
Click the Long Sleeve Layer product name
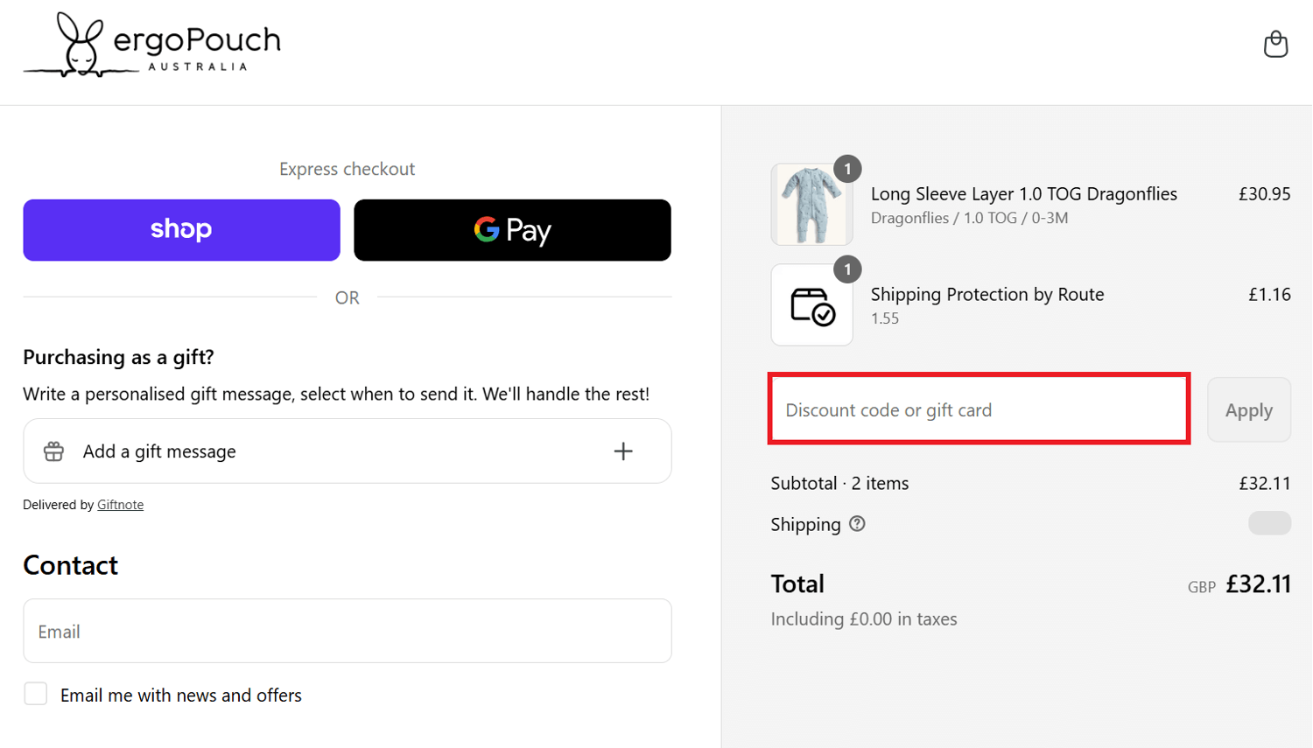tap(1023, 194)
